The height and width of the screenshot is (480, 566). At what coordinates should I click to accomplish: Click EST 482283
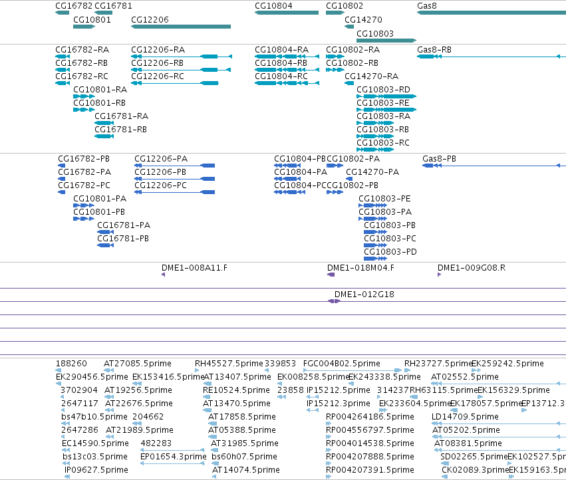tap(172, 450)
